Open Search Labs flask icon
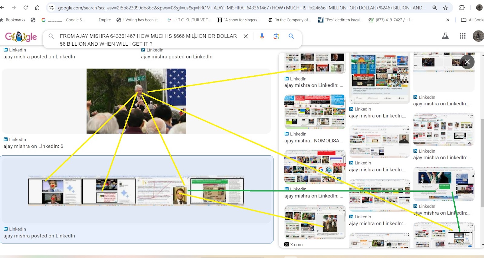The height and width of the screenshot is (258, 484). [x=445, y=36]
